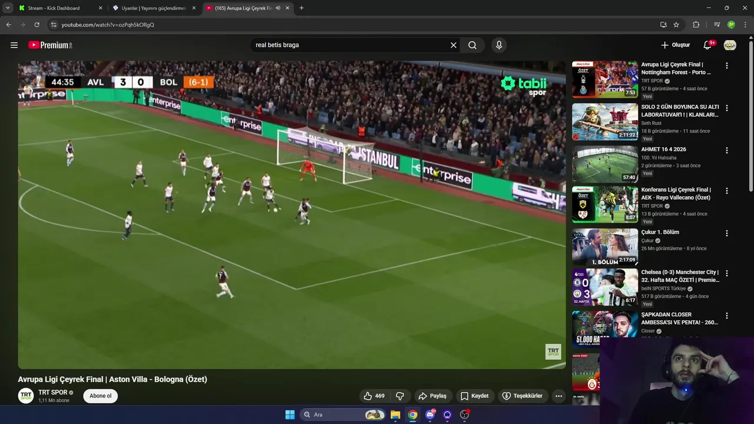
Task: Open AEK - Rayo Vallecano thumbnail
Action: (605, 205)
